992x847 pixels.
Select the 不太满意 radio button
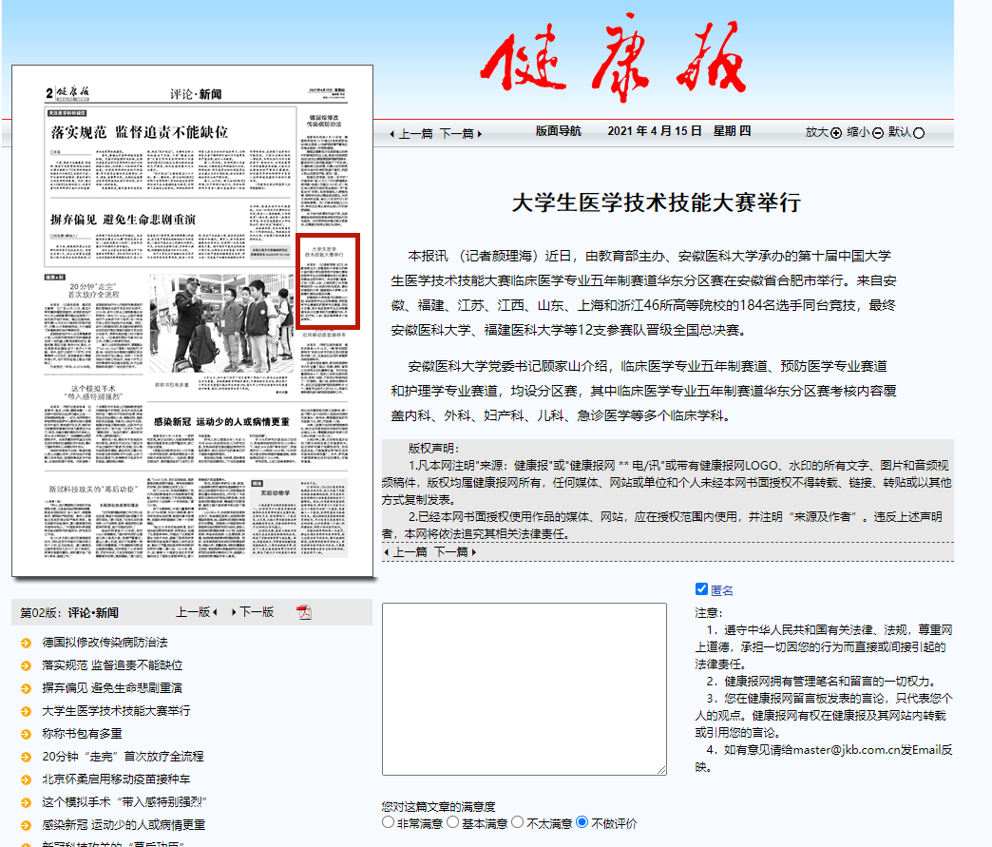pyautogui.click(x=517, y=821)
